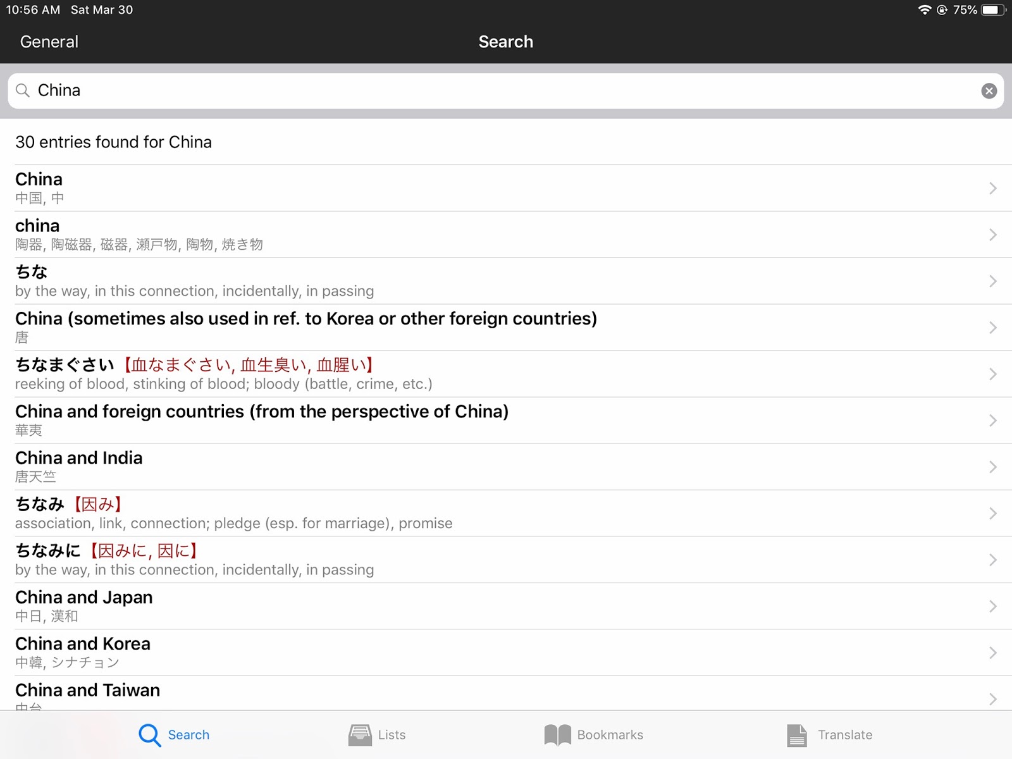The height and width of the screenshot is (759, 1012).
Task: Open chevron for ちなみ 因み entry
Action: [992, 514]
